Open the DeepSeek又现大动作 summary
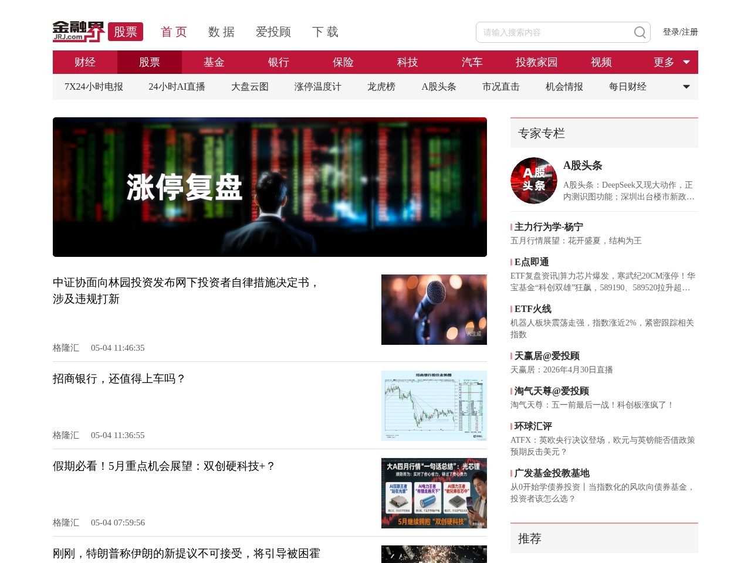The height and width of the screenshot is (563, 751). tap(629, 191)
